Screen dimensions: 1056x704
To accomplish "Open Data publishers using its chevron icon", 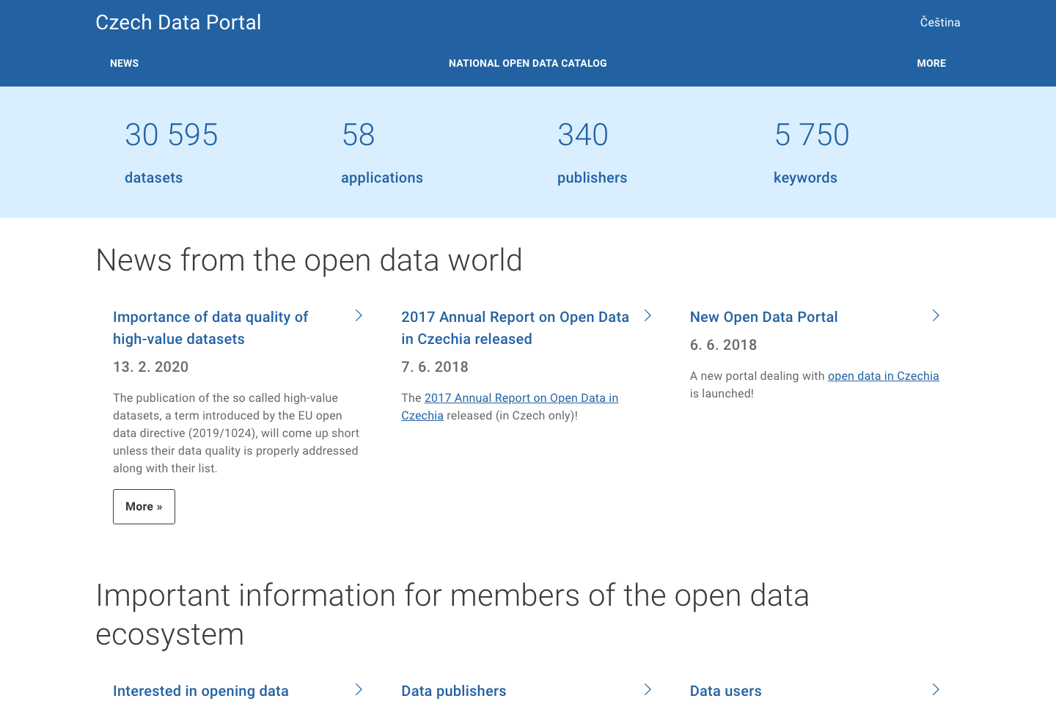I will pos(648,689).
